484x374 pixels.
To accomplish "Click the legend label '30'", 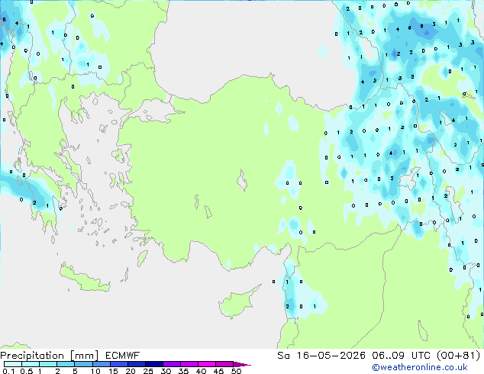I will 166,371.
